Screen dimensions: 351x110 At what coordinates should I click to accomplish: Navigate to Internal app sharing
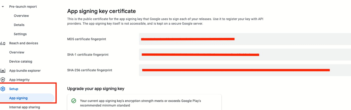pos(25,107)
